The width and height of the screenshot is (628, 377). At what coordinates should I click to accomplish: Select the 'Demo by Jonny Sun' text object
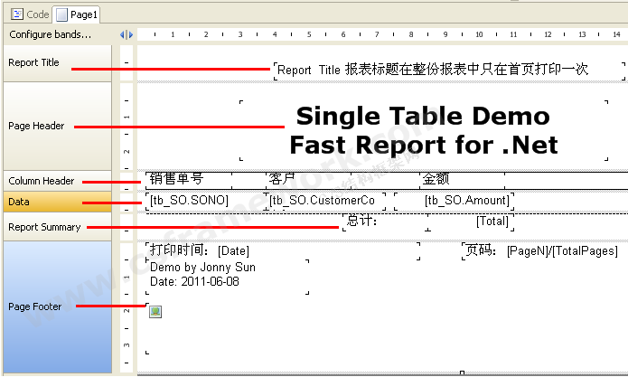(x=203, y=268)
